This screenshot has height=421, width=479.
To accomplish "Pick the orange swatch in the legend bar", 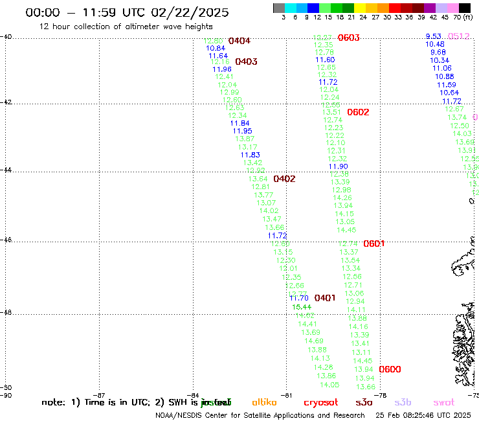I will 383,8.
